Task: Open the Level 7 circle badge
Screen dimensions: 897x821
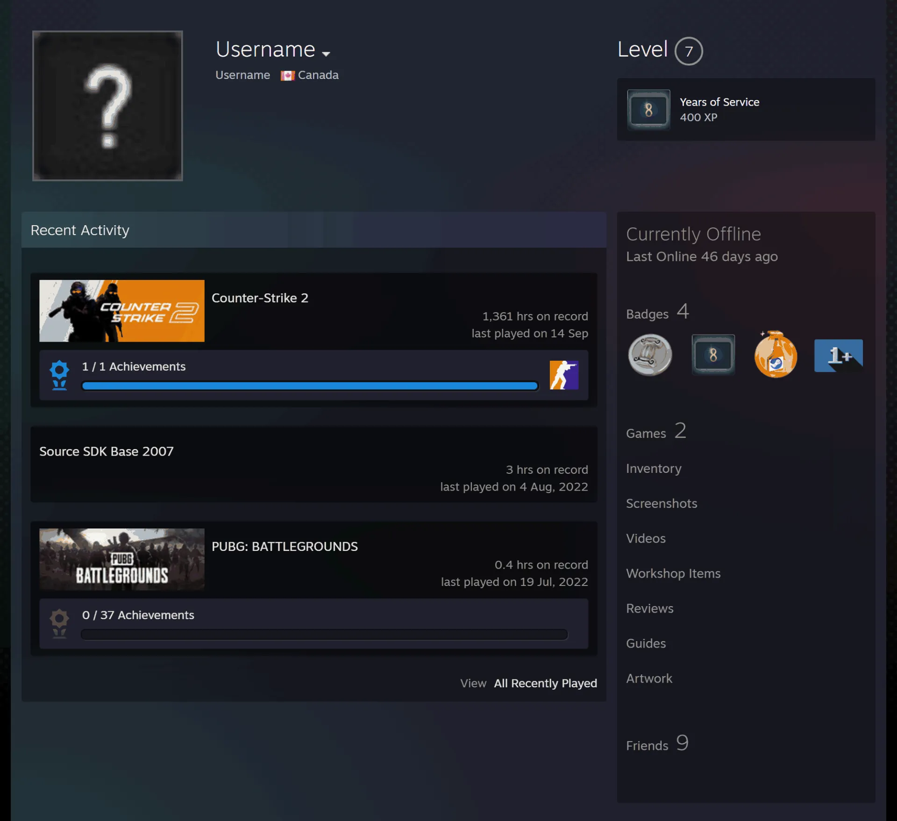Action: coord(688,51)
